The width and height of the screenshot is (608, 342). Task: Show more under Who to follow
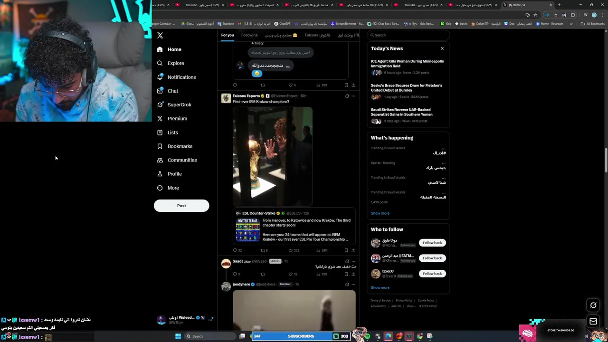(380, 287)
